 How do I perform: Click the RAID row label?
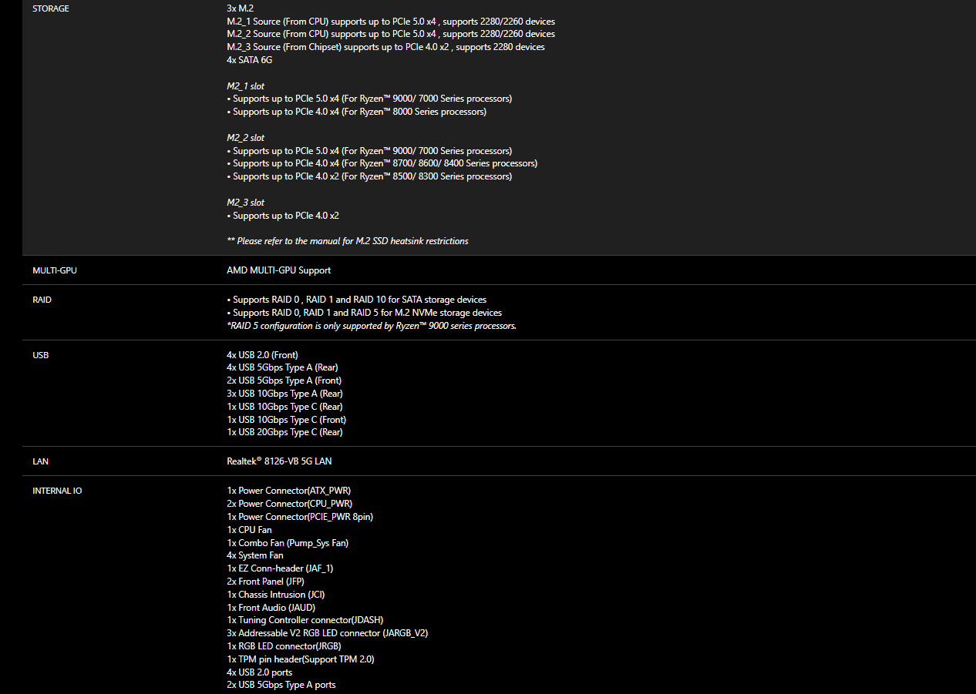tap(42, 300)
